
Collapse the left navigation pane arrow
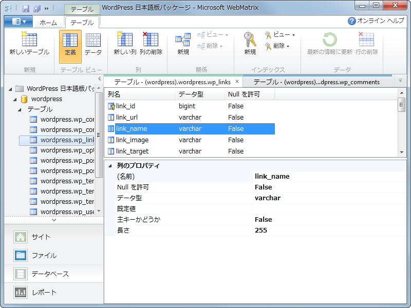pyautogui.click(x=100, y=79)
